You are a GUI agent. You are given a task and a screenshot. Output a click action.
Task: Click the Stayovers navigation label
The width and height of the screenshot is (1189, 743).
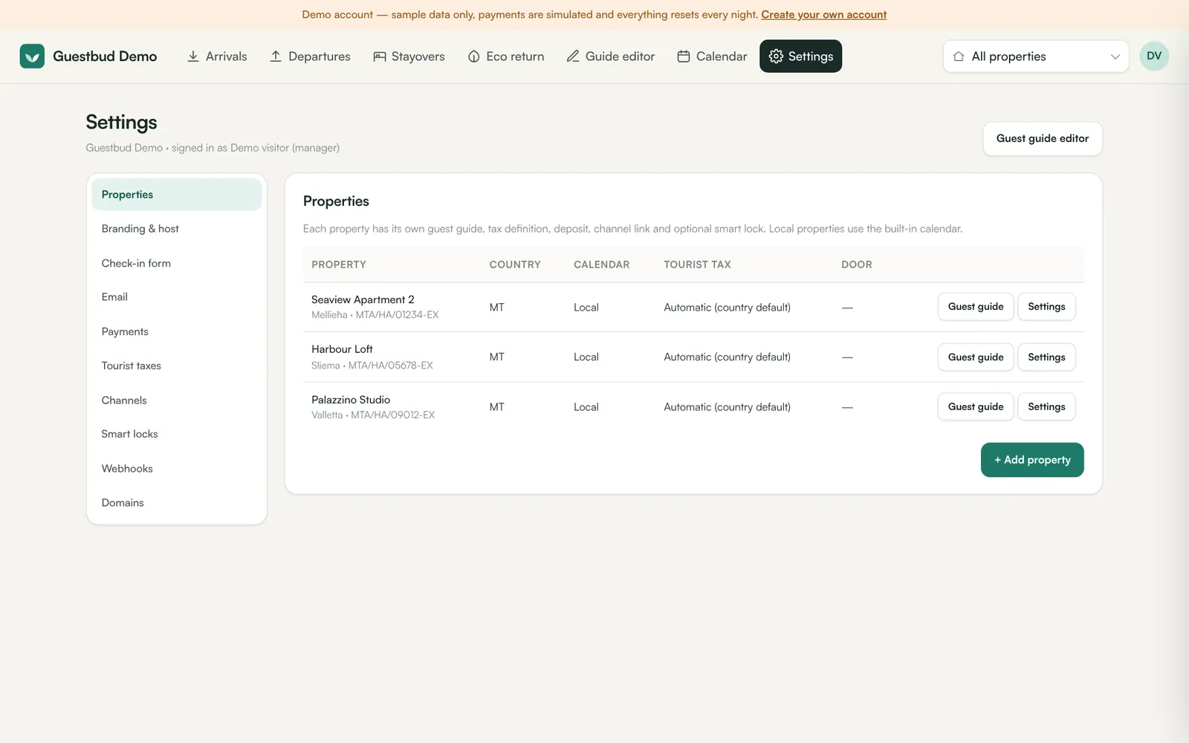point(418,56)
